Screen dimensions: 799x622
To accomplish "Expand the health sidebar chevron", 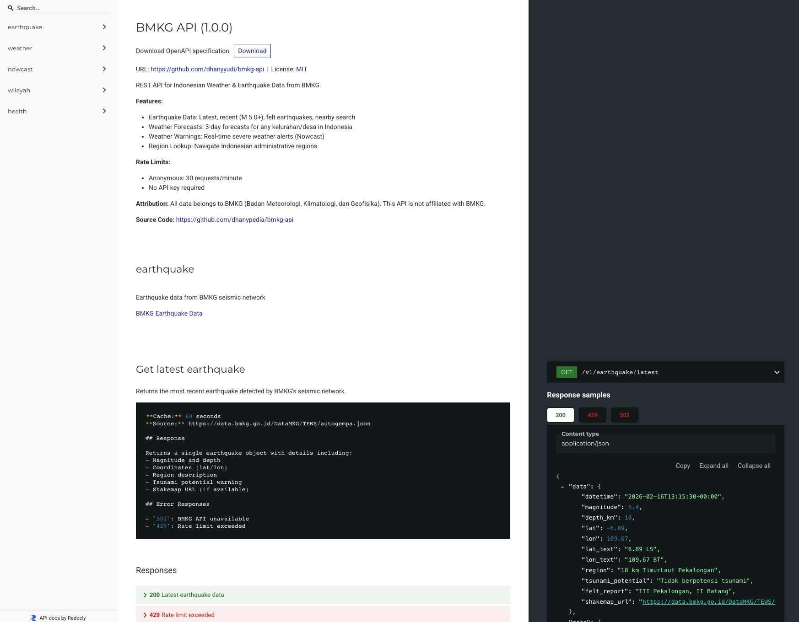I will [x=104, y=111].
